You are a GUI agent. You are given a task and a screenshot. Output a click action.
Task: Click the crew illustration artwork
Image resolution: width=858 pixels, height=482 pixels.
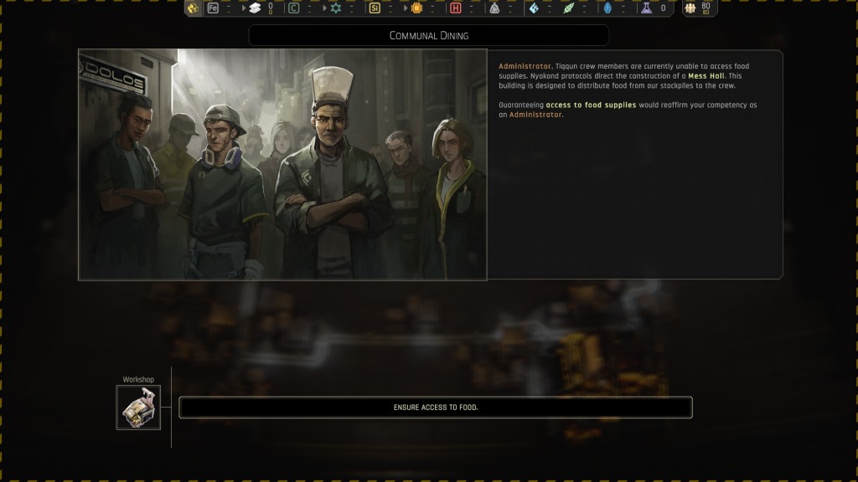pos(282,165)
